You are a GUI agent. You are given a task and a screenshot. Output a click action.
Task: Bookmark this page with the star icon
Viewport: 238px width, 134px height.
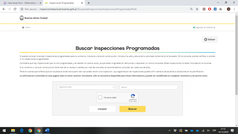point(197,9)
